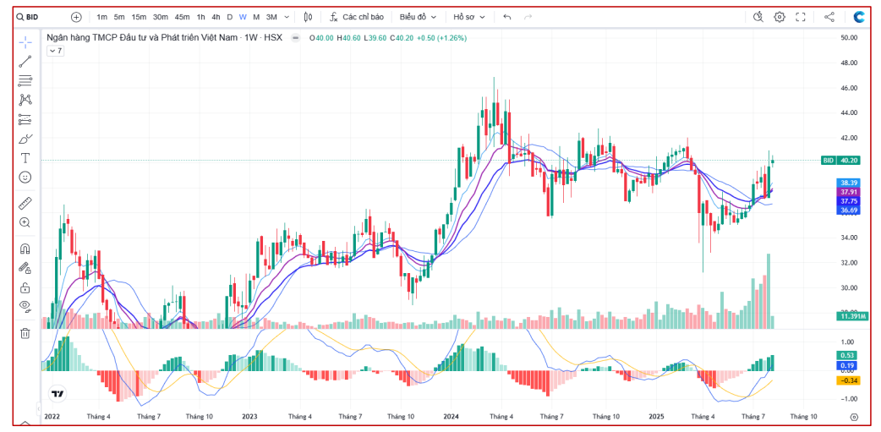
Task: Switch to the 5m timeframe
Action: coord(119,17)
